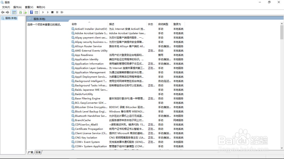The height and width of the screenshot is (159, 284).
Task: Sort by the 名称 column header
Action: (74, 24)
